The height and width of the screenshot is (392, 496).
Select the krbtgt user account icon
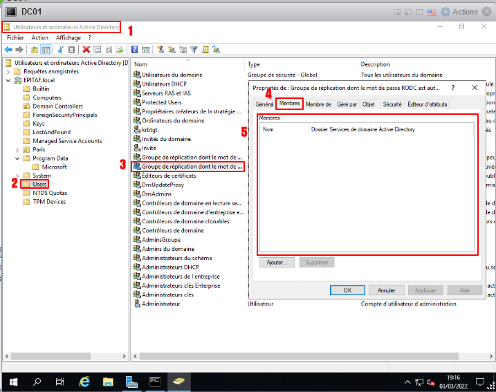(x=137, y=129)
